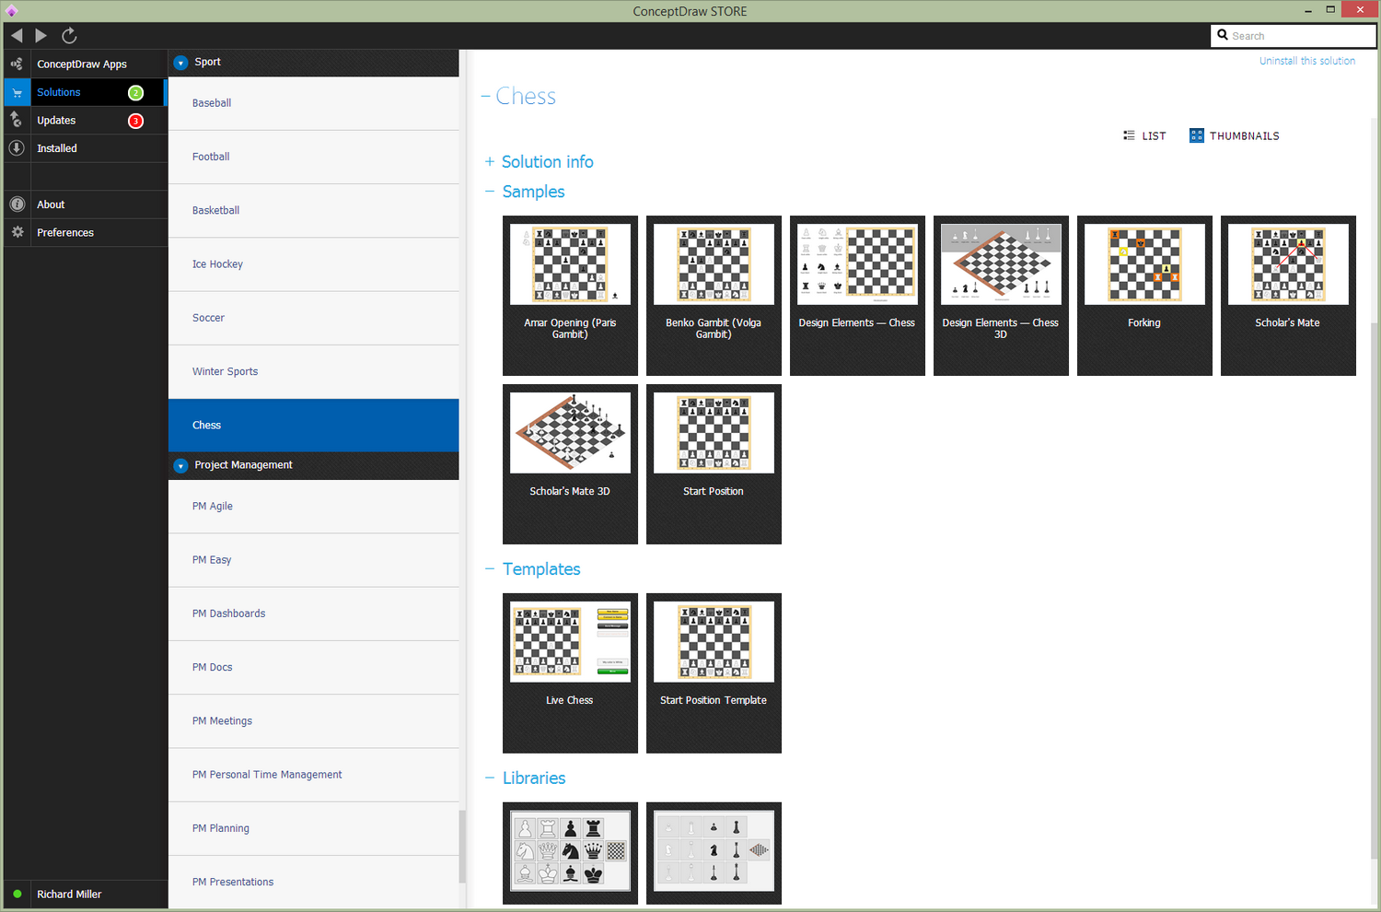The image size is (1381, 912).
Task: Click the solutions list scrollbar
Action: pos(462,846)
